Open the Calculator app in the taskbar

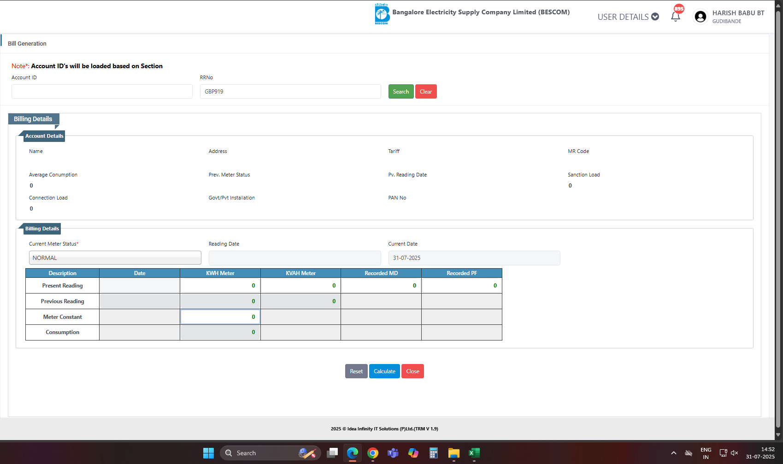pyautogui.click(x=433, y=453)
